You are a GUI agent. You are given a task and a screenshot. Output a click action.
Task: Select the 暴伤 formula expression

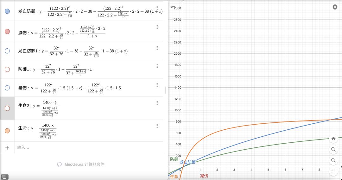[x=69, y=88]
